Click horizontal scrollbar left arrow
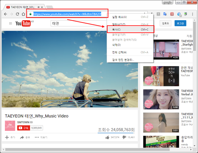Image resolution: width=198 pixels, height=153 pixels. pos(3,150)
